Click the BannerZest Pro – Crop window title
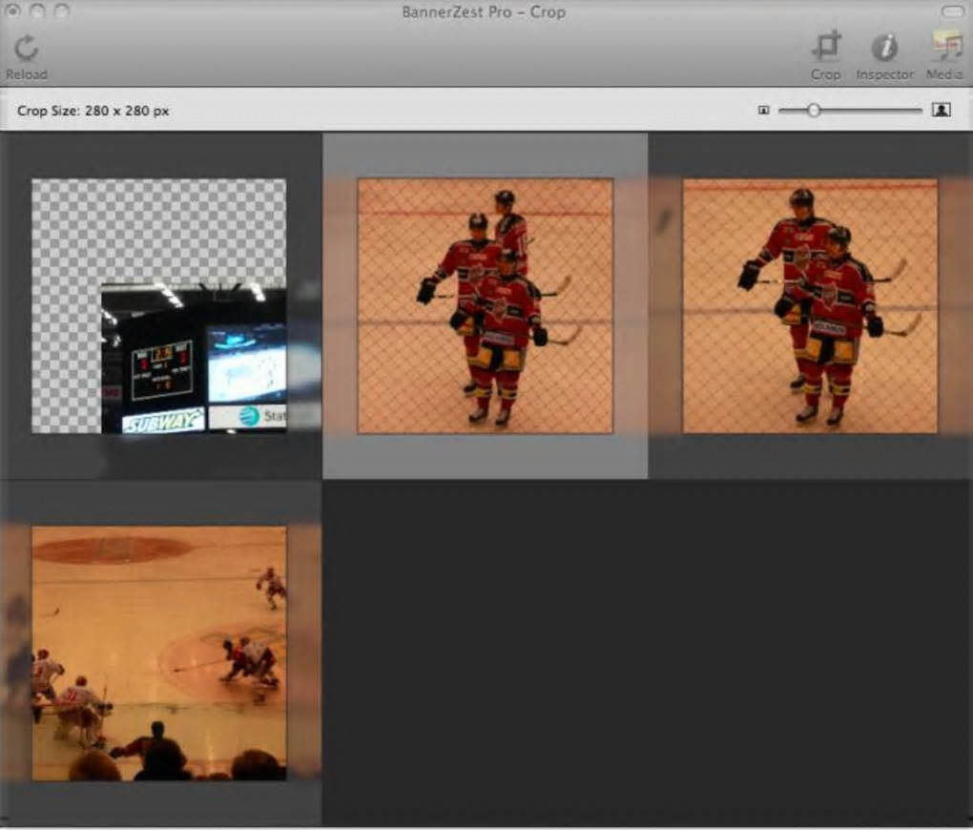The height and width of the screenshot is (830, 973). tap(484, 12)
